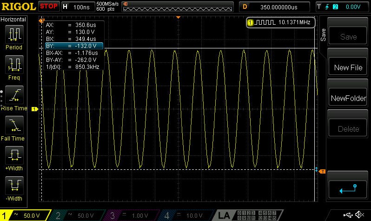Open the LA logic analyzer tab
The image size is (371, 221).
coord(224,215)
